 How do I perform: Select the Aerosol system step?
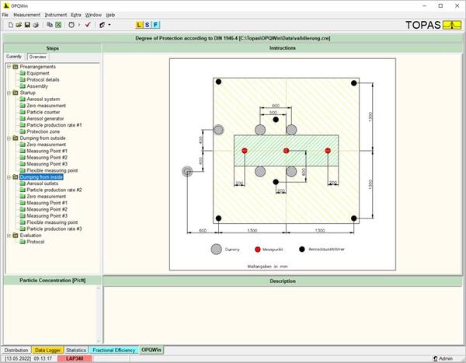point(43,99)
